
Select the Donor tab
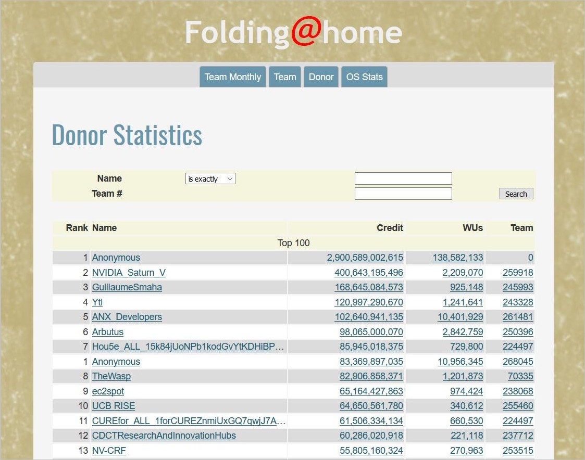tap(321, 77)
